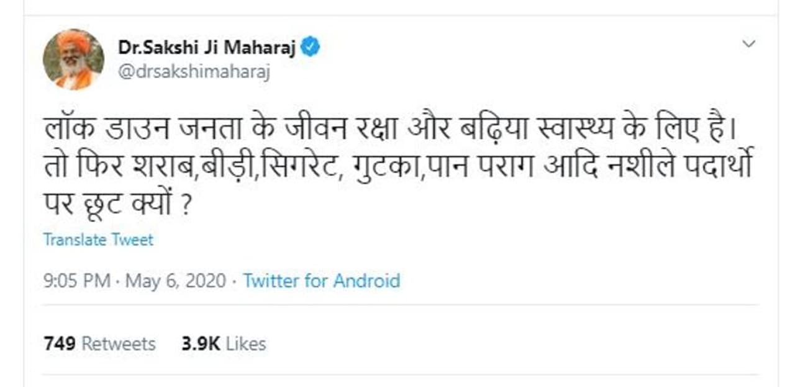
Task: Open the Twitter for Android source link
Action: click(x=321, y=281)
